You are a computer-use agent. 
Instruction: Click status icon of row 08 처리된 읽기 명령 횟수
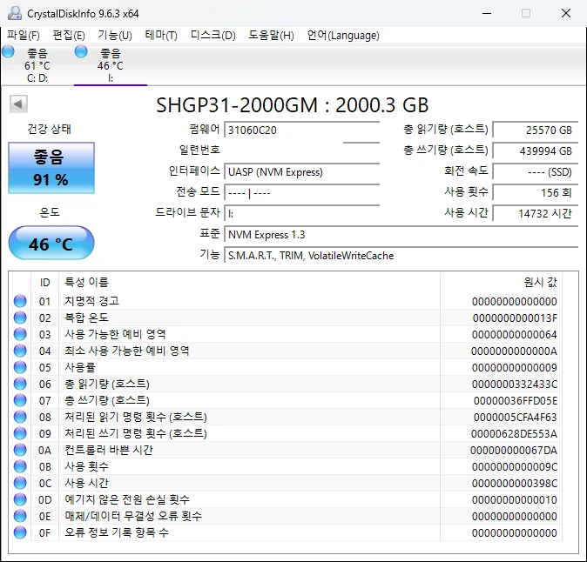20,417
